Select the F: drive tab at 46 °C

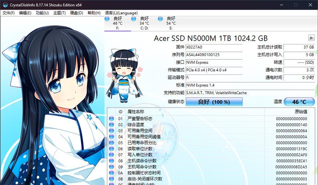pos(118,23)
